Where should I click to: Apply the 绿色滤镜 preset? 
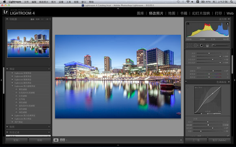point(23,112)
